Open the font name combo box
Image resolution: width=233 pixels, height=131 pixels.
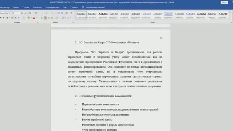tap(5, 13)
